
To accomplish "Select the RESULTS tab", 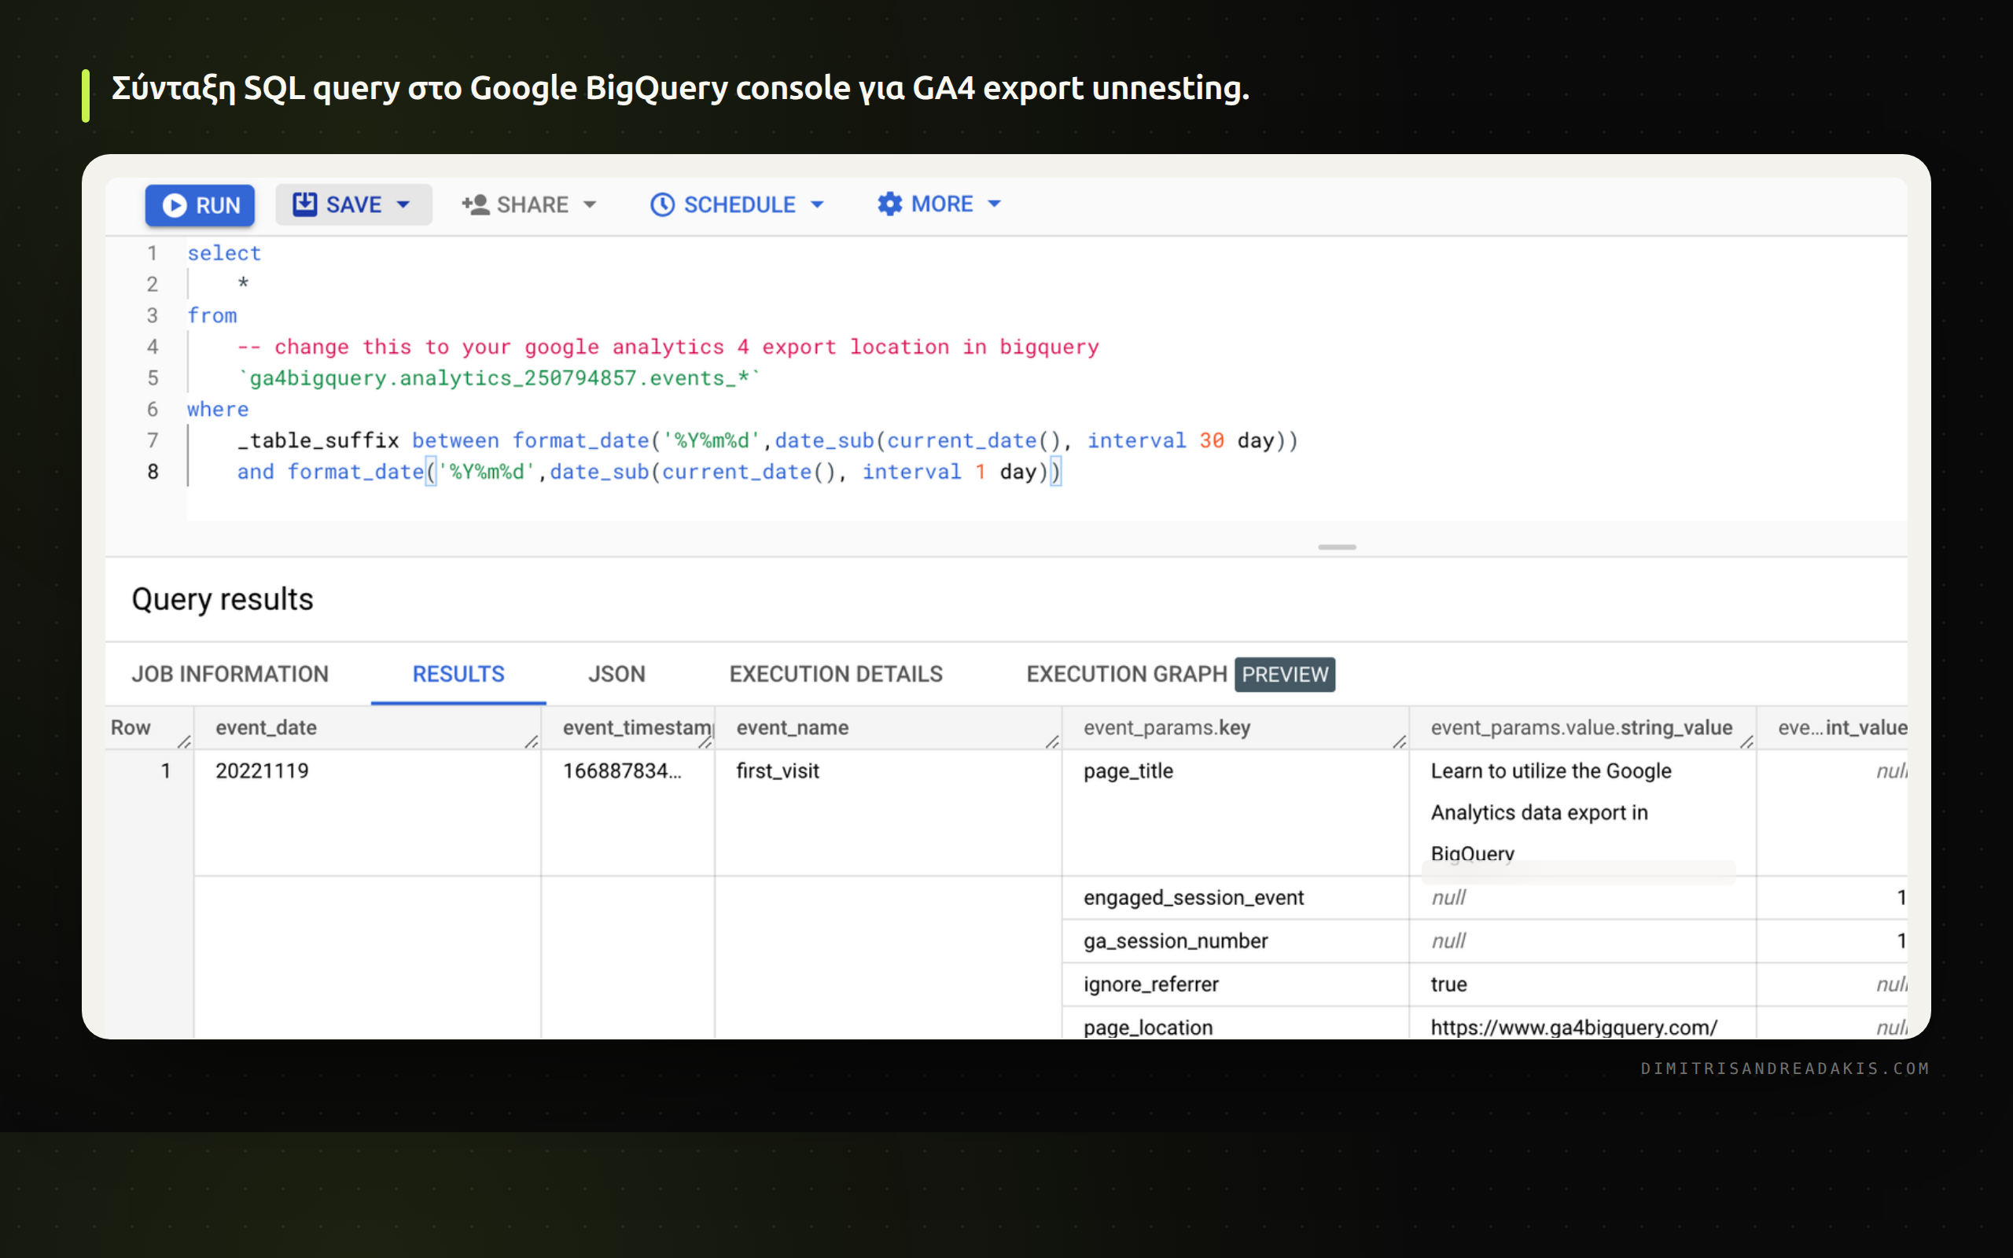I will [458, 674].
